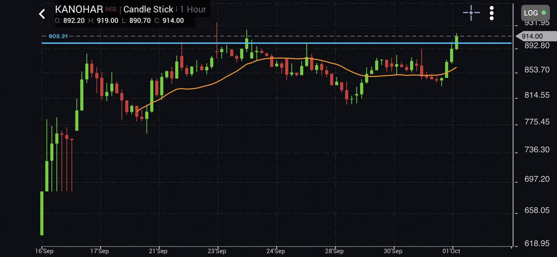Select the latest green candle on 01'Oct
557x257 pixels.
tap(457, 43)
